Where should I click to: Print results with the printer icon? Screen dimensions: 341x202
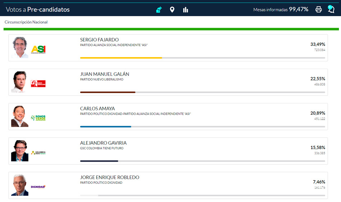click(x=319, y=9)
